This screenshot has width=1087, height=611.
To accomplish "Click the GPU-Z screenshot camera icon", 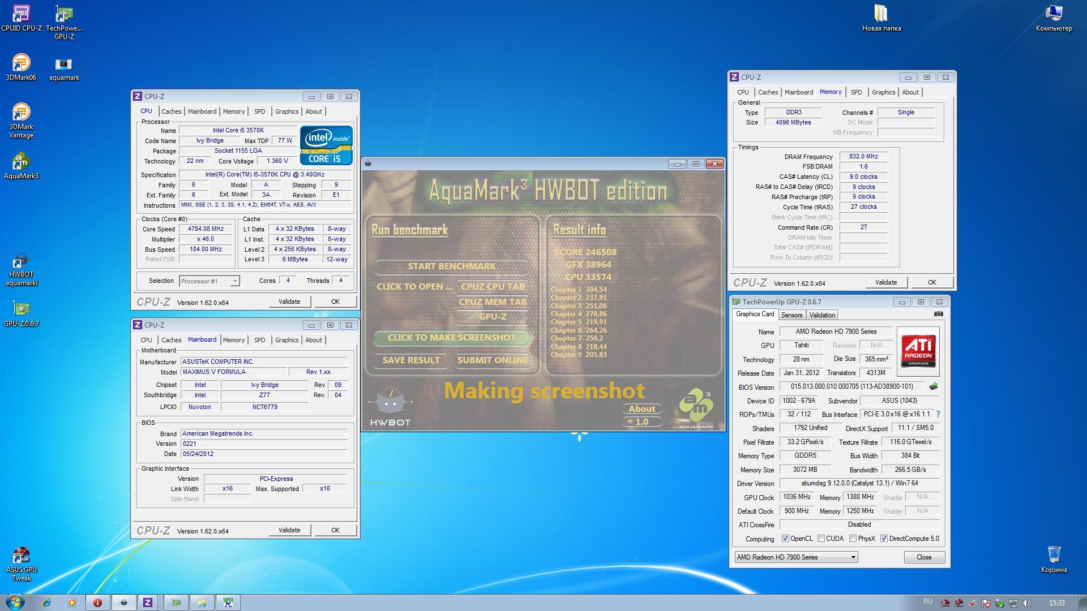I will coord(938,314).
